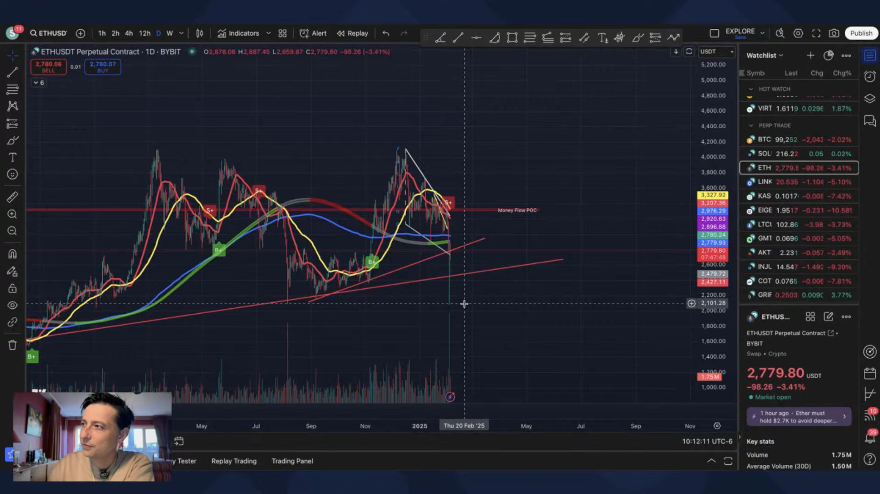Open the Alerts panel clock icon
This screenshot has height=494, width=880.
[x=870, y=76]
